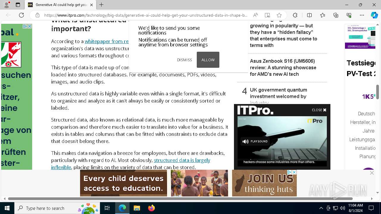
Task: Click 'Every child deserves' ad banner
Action: (x=124, y=183)
